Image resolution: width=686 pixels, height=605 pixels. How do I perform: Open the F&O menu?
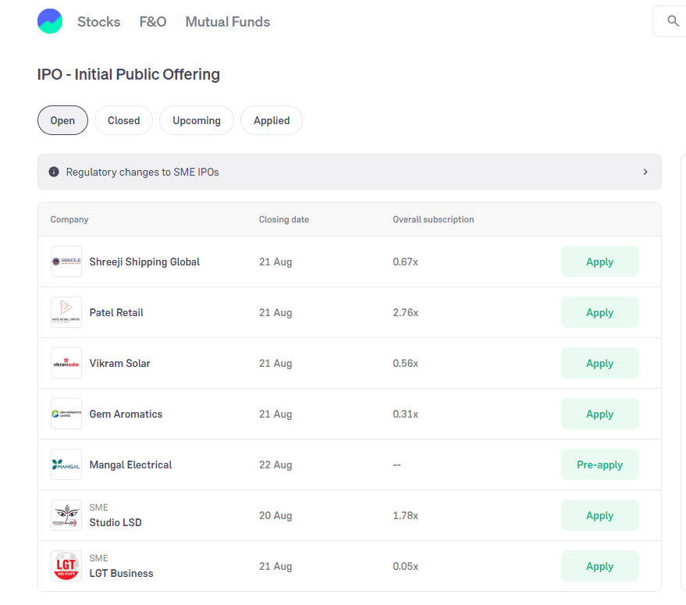coord(153,21)
